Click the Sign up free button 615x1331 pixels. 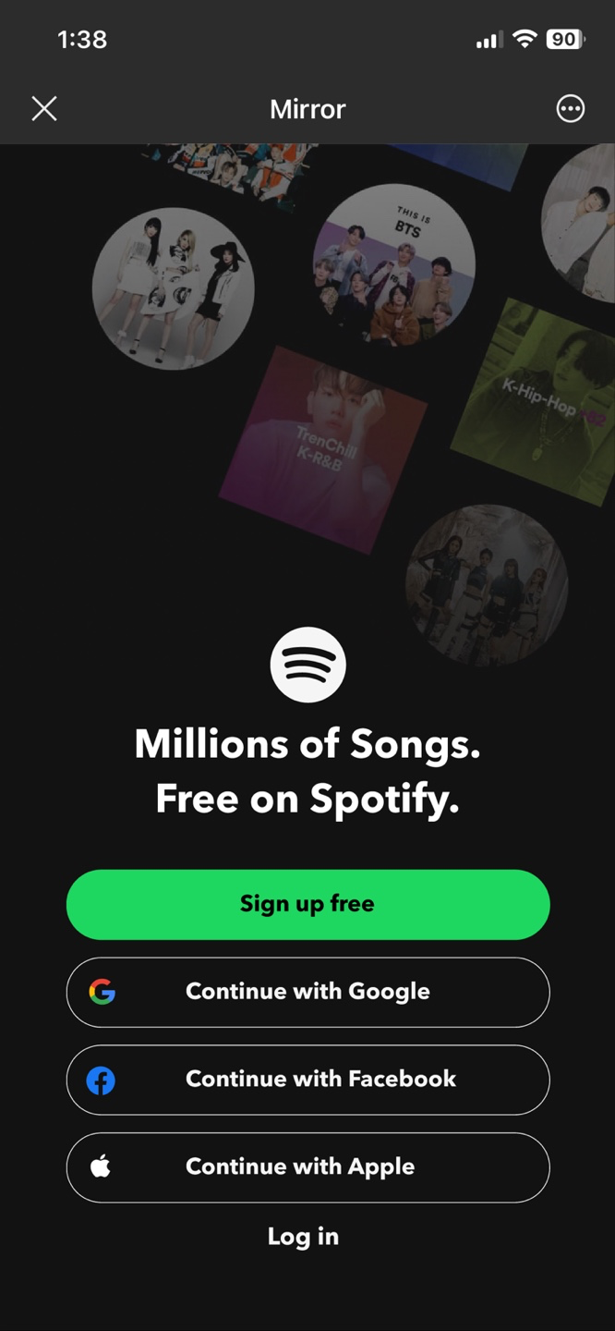pyautogui.click(x=307, y=904)
